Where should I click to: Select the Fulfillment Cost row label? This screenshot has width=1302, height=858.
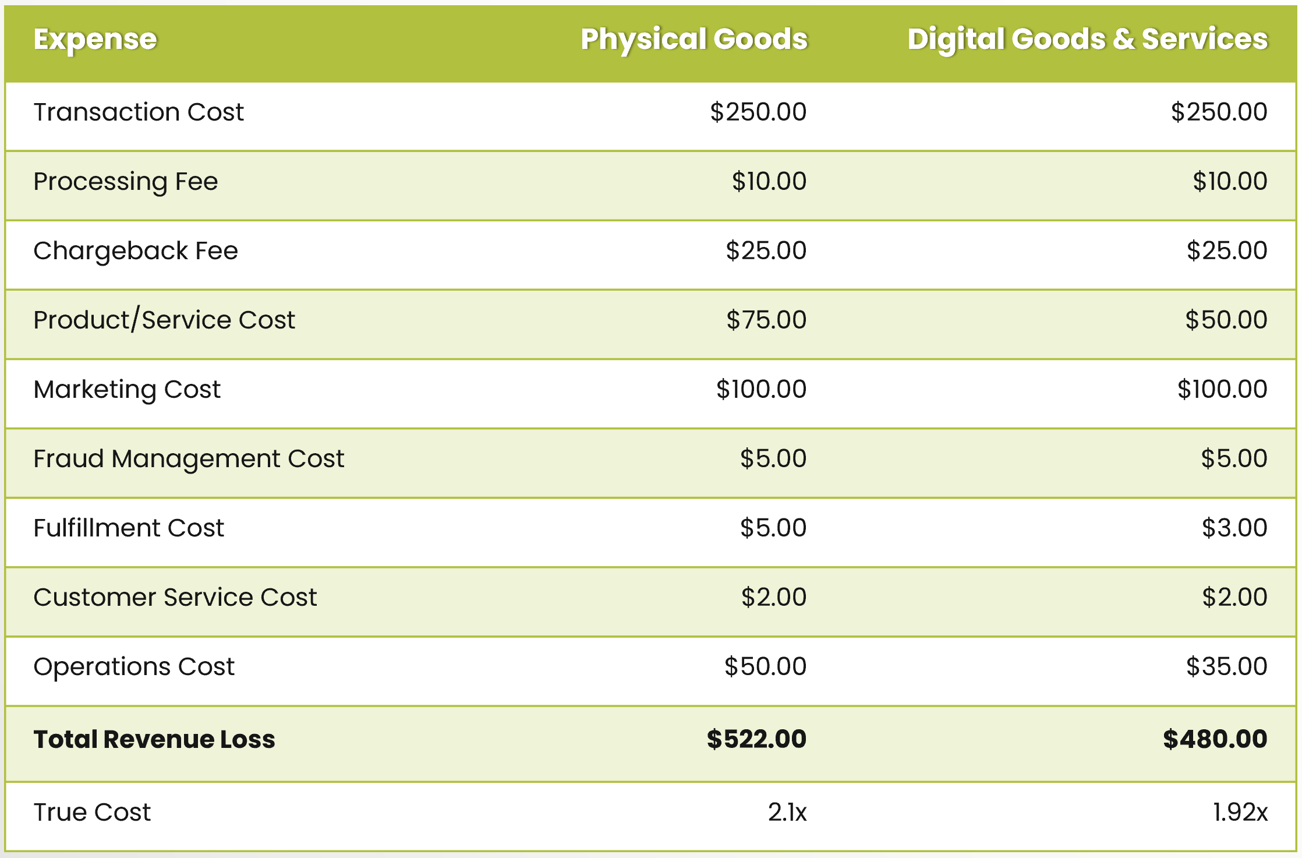[129, 528]
